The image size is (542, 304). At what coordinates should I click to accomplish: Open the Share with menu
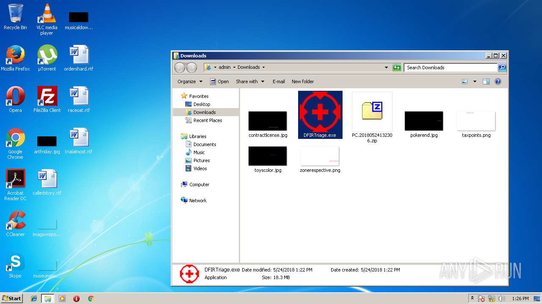(x=250, y=81)
